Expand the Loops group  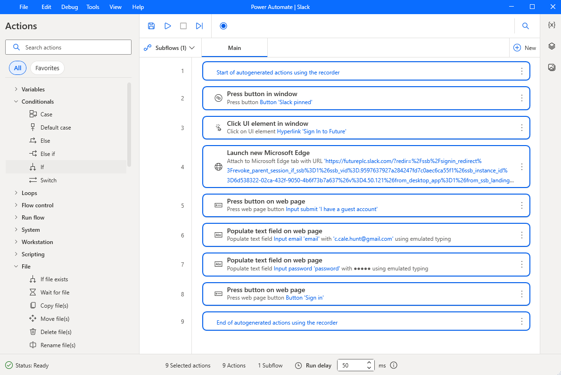click(x=16, y=193)
